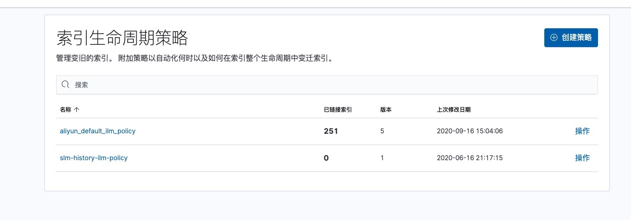Sort by the 上次修改日期 column header
Viewport: 631px width, 220px height.
[454, 109]
